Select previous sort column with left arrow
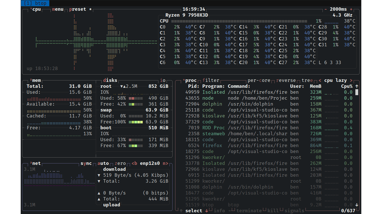382x214 pixels. click(x=320, y=80)
